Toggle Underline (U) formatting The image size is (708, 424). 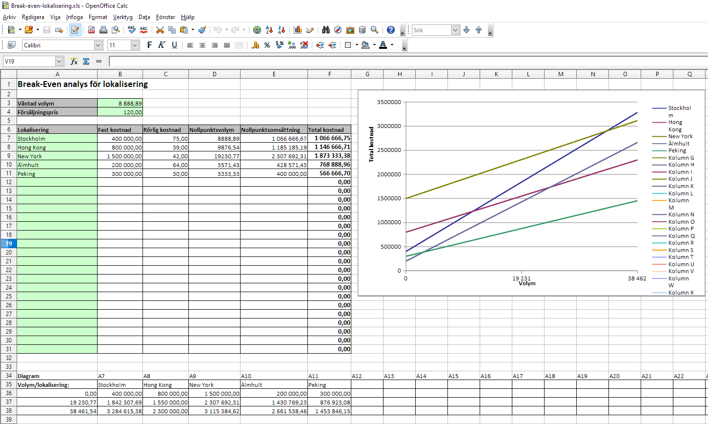pyautogui.click(x=174, y=45)
